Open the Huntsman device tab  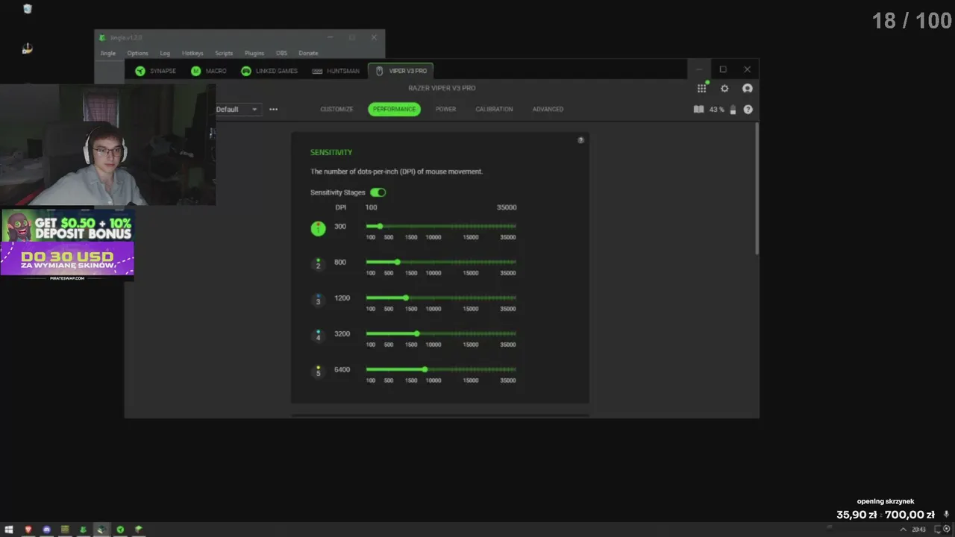[x=336, y=71]
